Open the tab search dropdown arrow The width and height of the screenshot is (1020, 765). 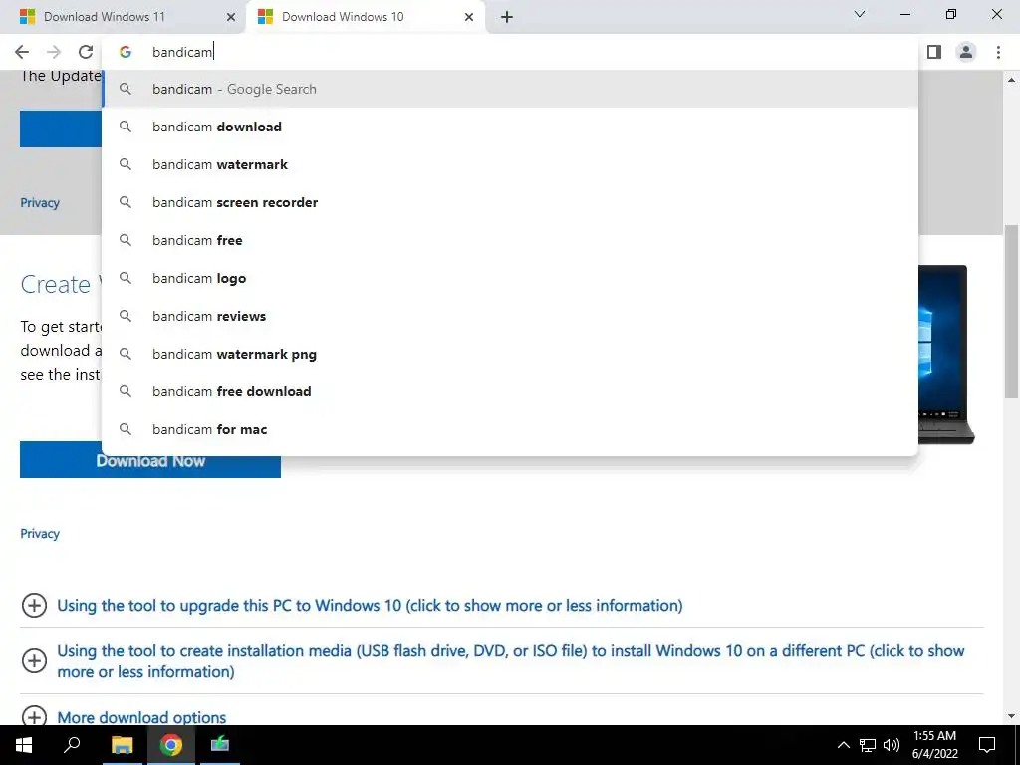tap(860, 14)
